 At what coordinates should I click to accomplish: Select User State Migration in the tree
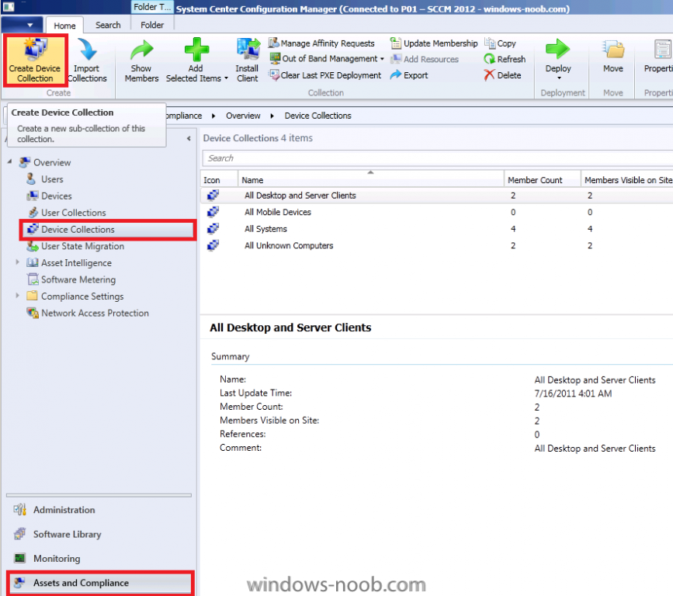[x=83, y=246]
